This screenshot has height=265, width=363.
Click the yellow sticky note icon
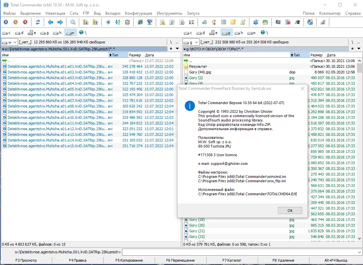click(233, 22)
